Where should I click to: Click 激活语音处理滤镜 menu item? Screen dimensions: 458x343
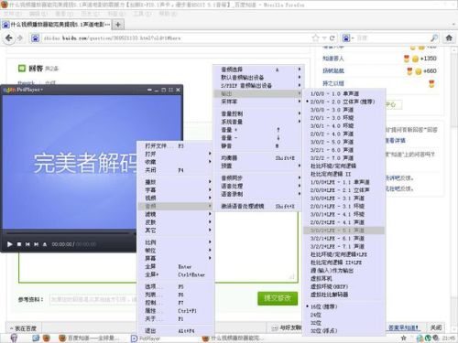pos(258,206)
